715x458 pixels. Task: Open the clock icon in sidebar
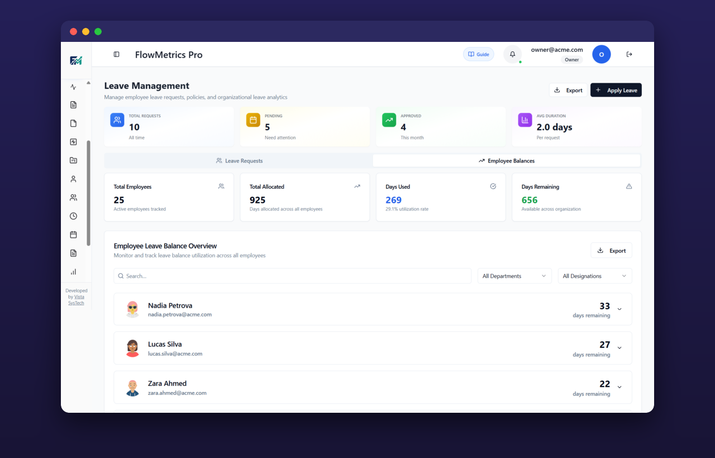73,216
